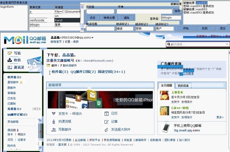The width and height of the screenshot is (230, 152).
Task: Open 其他邮箱 in the sidebar
Action: (13, 121)
